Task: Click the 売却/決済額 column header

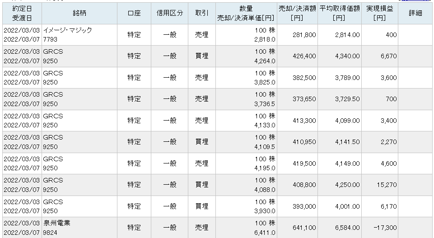Action: point(297,13)
